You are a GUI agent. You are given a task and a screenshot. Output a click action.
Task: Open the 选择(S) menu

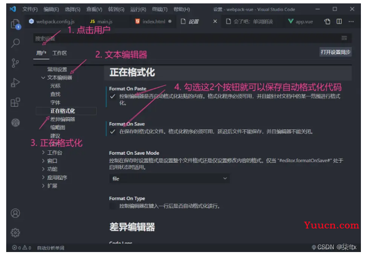click(x=73, y=10)
